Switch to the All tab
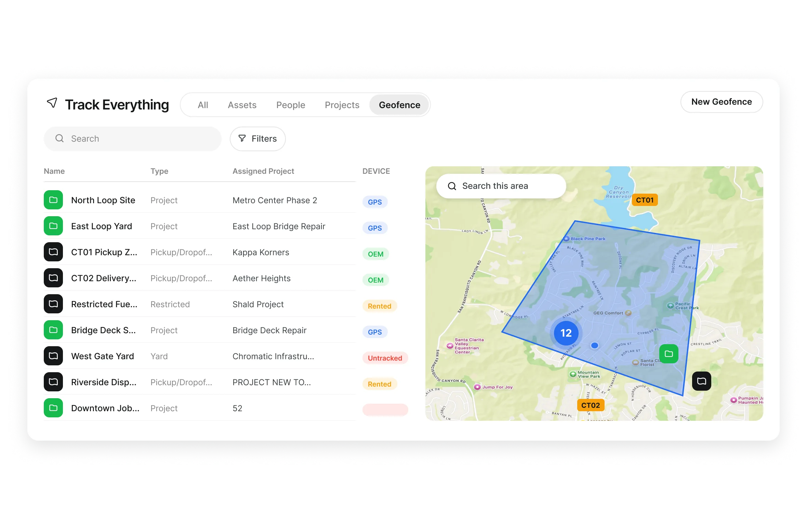 [203, 105]
